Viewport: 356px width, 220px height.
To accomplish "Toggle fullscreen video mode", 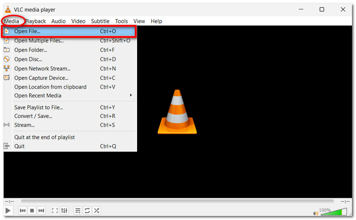I will 55,211.
